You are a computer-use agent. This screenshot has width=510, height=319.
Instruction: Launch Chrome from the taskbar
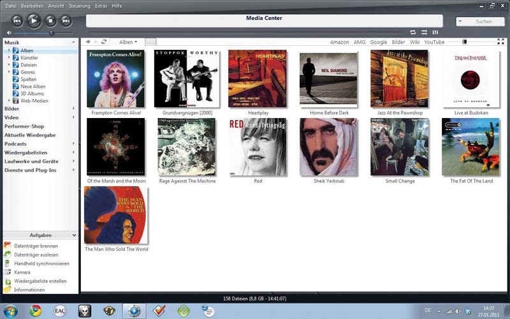[x=36, y=311]
